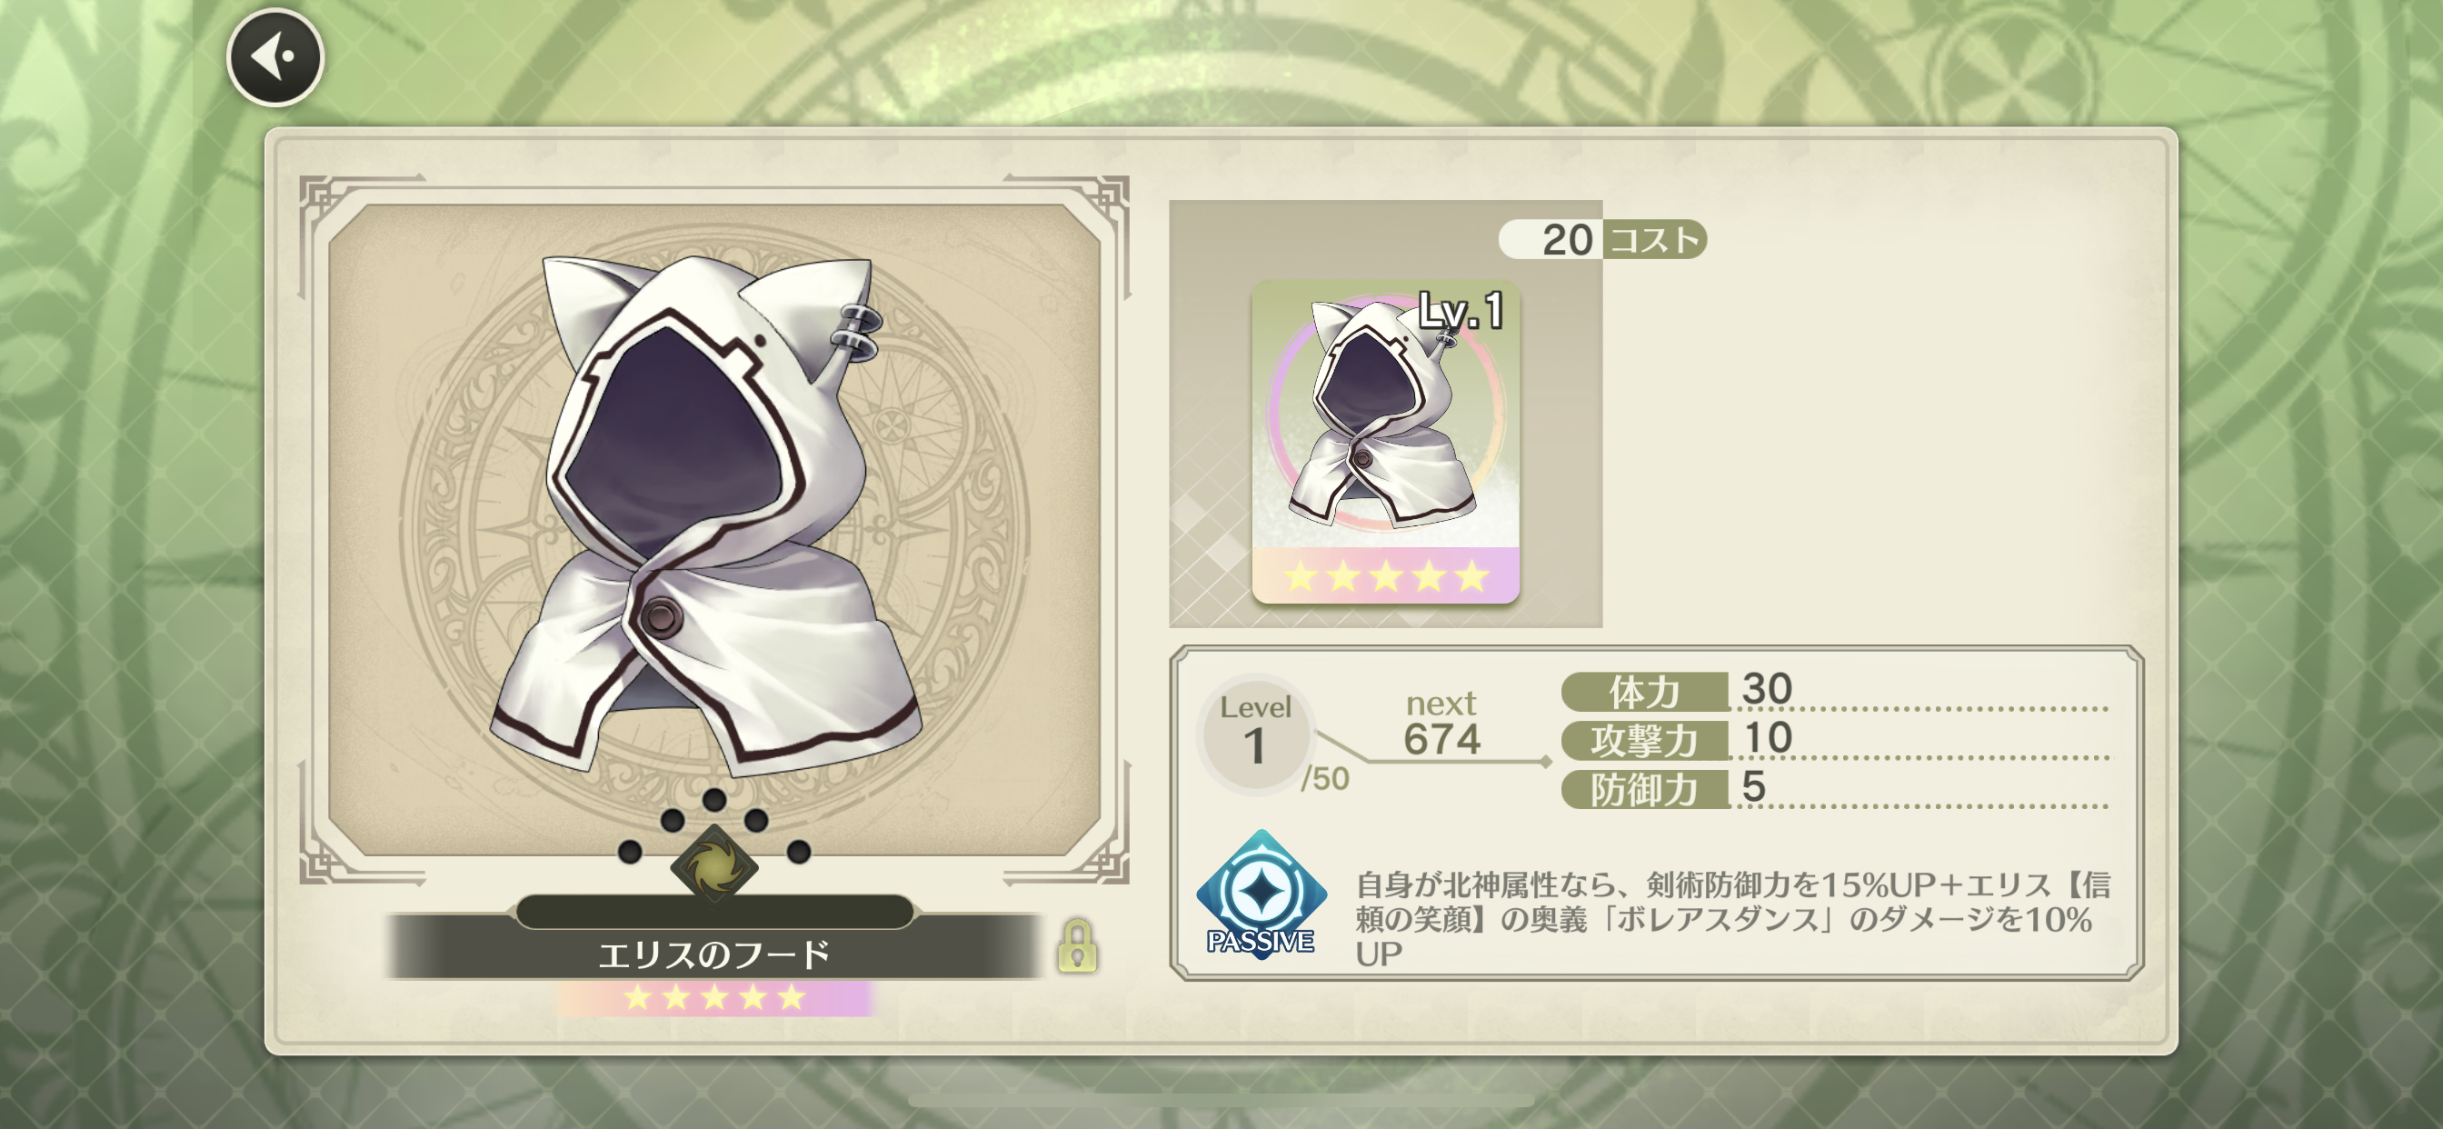Viewport: 2443px width, 1129px height.
Task: Tap the dark empty bar above the name
Action: (714, 912)
